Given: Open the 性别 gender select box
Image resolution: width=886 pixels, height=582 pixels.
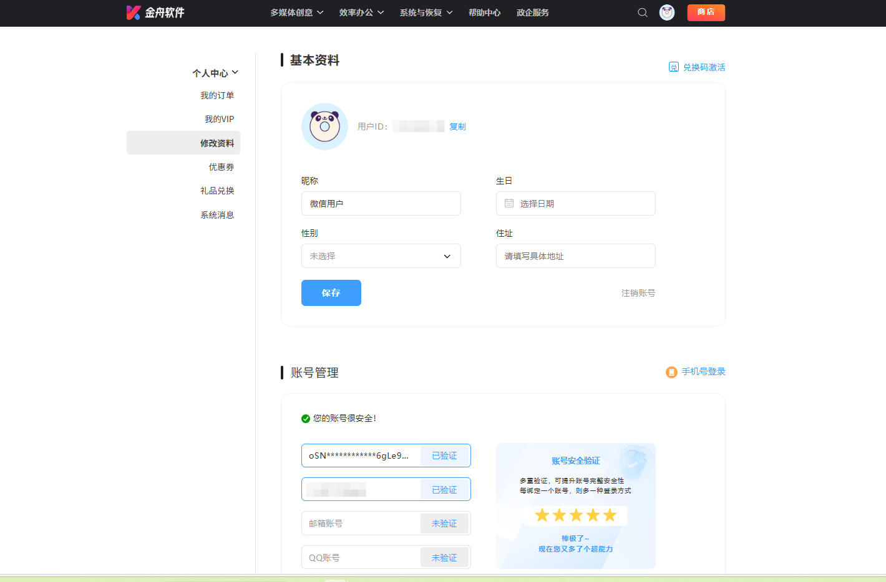Looking at the screenshot, I should pyautogui.click(x=381, y=256).
